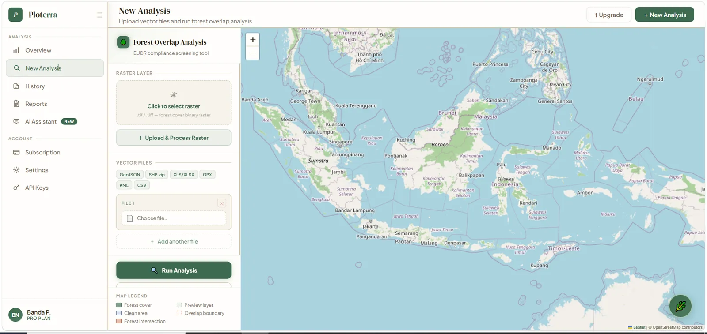Click the History document icon
Image resolution: width=707 pixels, height=334 pixels.
point(16,86)
